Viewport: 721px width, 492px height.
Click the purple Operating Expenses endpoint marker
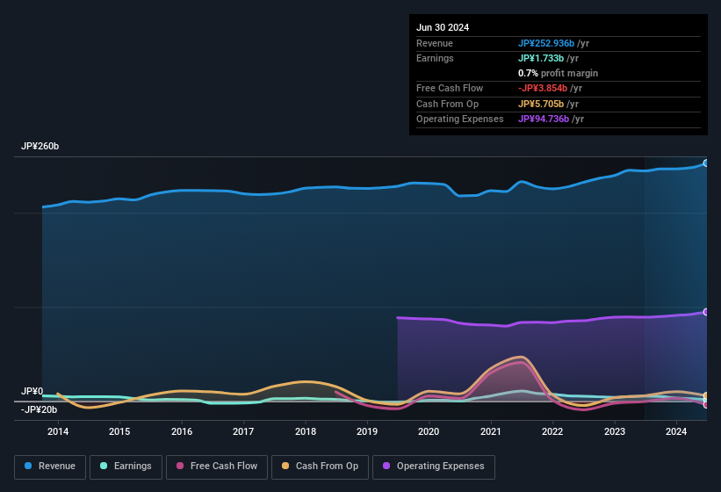[705, 312]
